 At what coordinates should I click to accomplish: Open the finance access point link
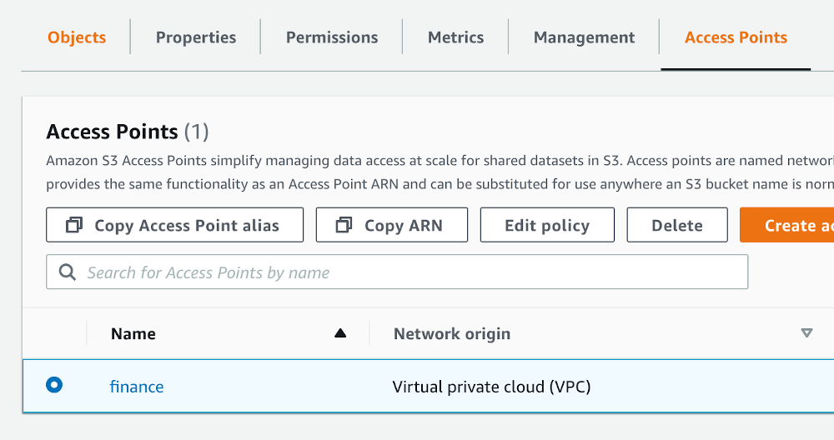[137, 387]
